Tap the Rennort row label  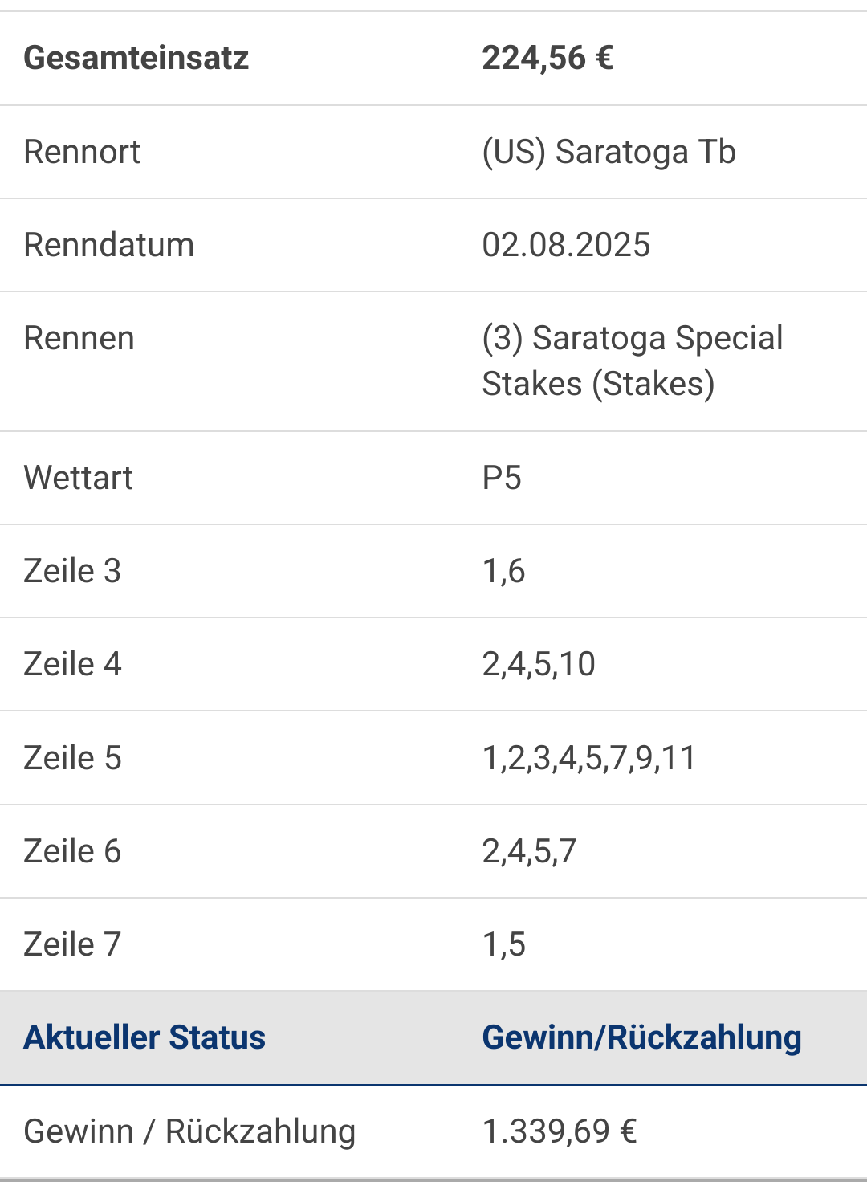pos(82,152)
